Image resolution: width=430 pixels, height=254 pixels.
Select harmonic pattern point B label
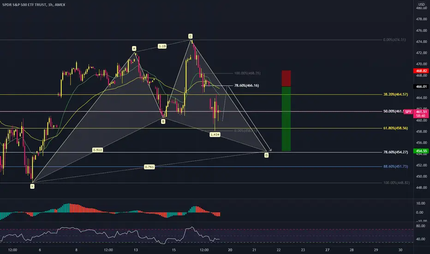pos(163,121)
